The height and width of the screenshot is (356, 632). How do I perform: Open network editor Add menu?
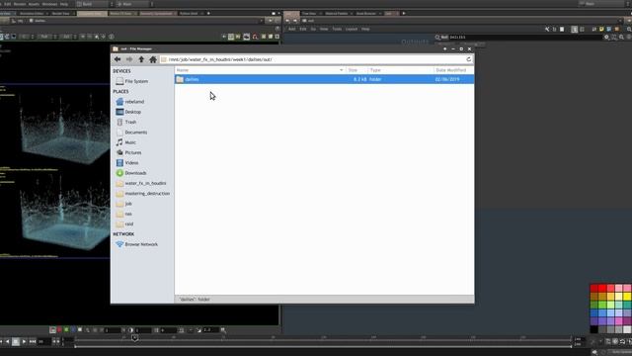pyautogui.click(x=291, y=29)
